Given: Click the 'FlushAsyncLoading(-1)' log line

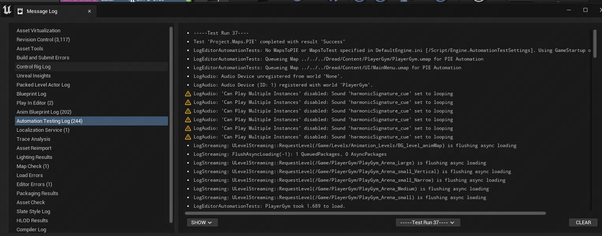Looking at the screenshot, I should (290, 154).
